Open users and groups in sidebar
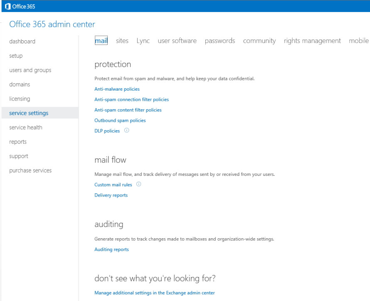Viewport: 370px width, 301px height. click(30, 70)
